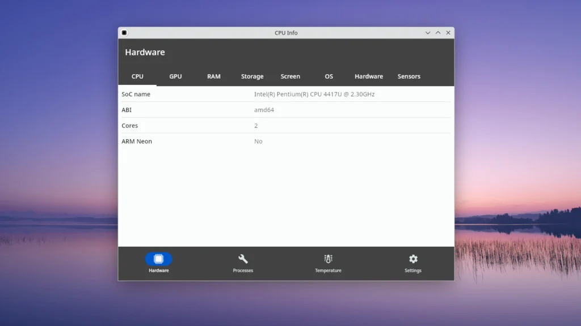Image resolution: width=581 pixels, height=326 pixels.
Task: Shade the window using the up arrow
Action: coord(437,32)
